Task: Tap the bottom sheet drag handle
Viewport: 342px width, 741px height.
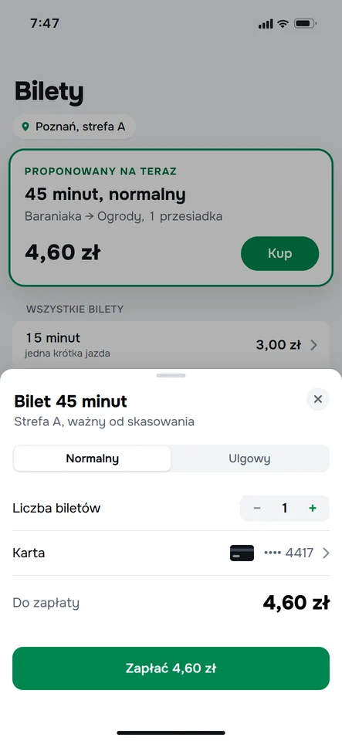Action: tap(171, 375)
